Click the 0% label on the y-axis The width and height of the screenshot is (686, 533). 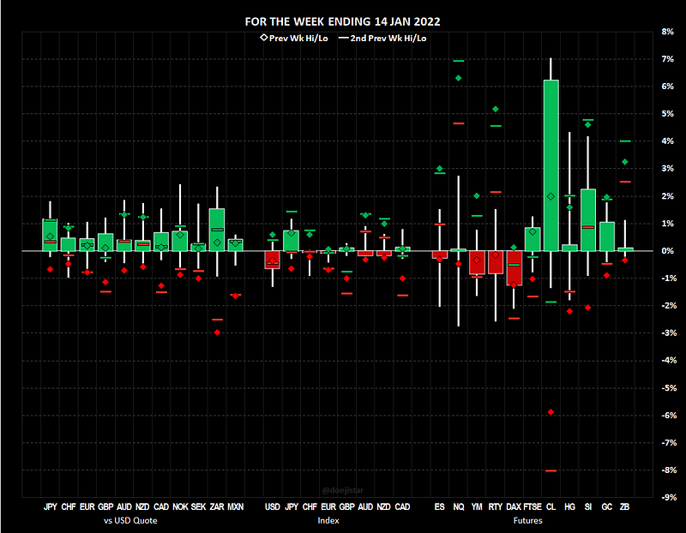coord(667,251)
